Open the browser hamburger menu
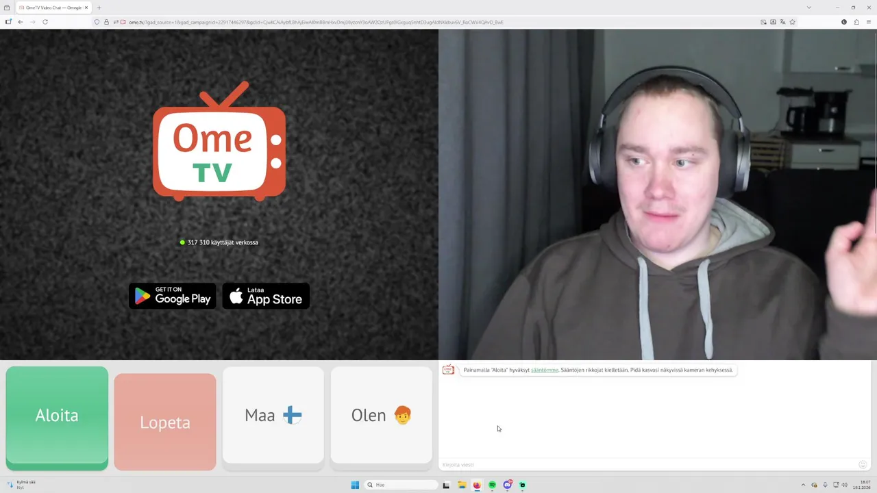This screenshot has width=877, height=493. click(x=869, y=22)
